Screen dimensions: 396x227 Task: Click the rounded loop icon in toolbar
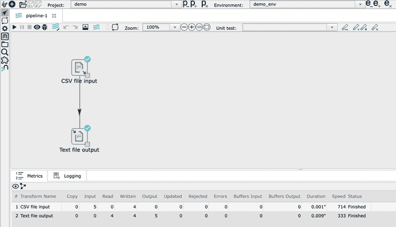coord(115,27)
